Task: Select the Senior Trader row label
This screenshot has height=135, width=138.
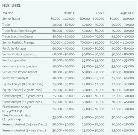Action: pos(11,19)
